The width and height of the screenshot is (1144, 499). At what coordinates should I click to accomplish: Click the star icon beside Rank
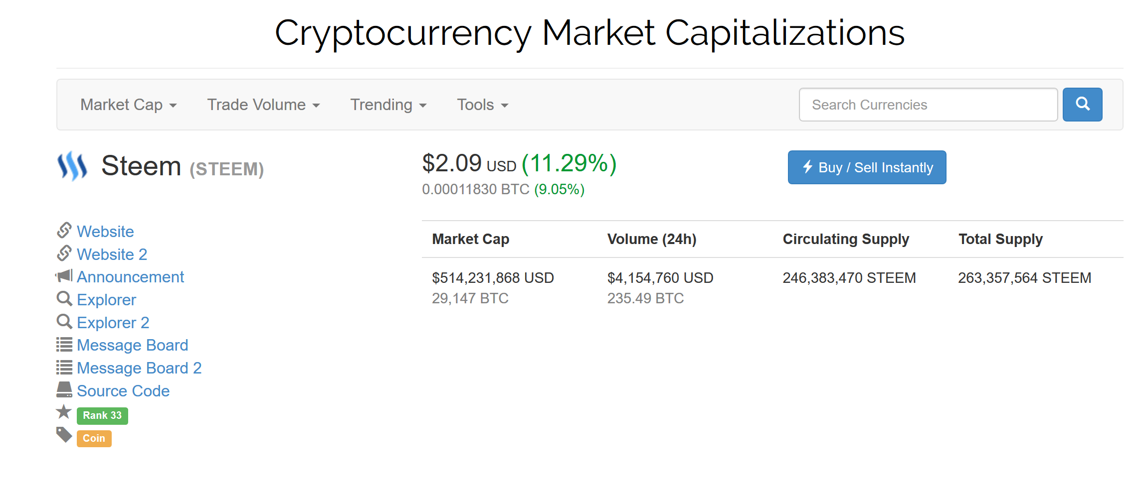[64, 412]
